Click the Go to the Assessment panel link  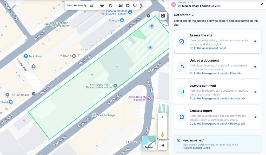(207, 48)
